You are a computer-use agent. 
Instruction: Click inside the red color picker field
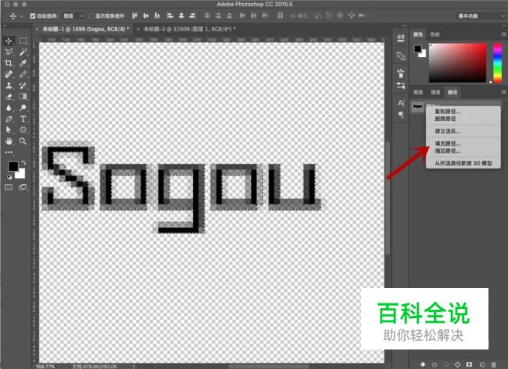(457, 62)
